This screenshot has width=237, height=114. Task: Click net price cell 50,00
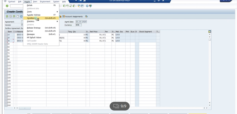point(97,35)
